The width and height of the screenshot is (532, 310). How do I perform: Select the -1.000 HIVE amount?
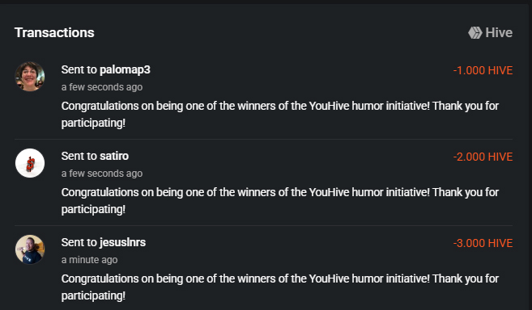pyautogui.click(x=483, y=70)
